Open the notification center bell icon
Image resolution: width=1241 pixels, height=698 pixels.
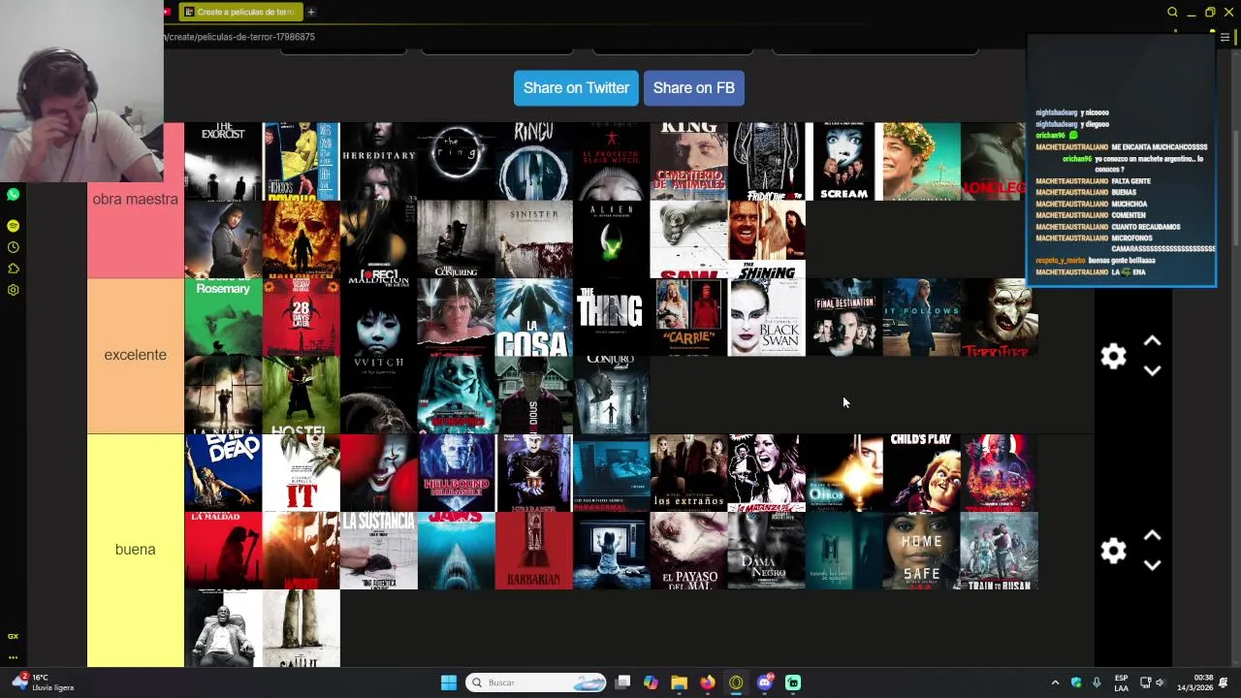[x=1225, y=682]
